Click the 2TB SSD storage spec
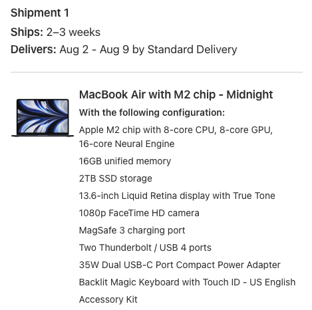 [116, 178]
